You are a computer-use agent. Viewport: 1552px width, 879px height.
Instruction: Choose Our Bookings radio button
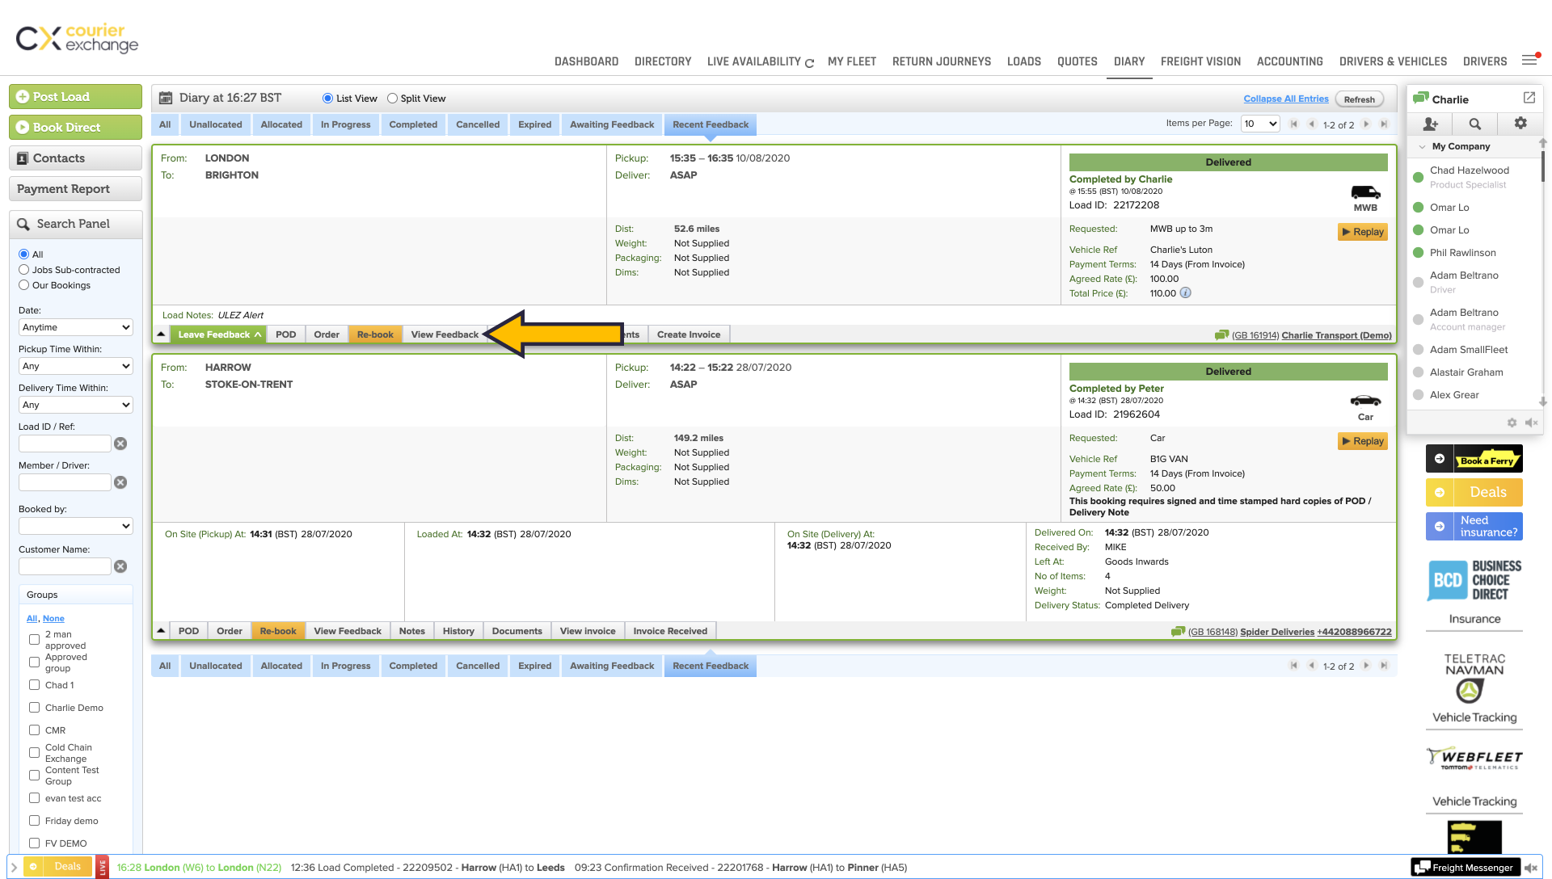(x=23, y=285)
